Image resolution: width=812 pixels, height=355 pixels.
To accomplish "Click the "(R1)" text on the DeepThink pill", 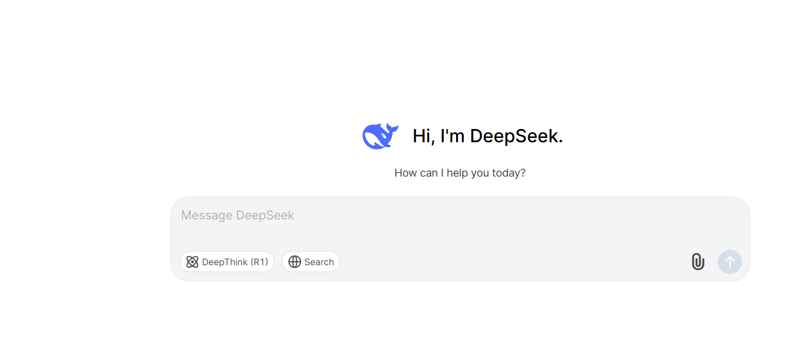I will pos(259,262).
